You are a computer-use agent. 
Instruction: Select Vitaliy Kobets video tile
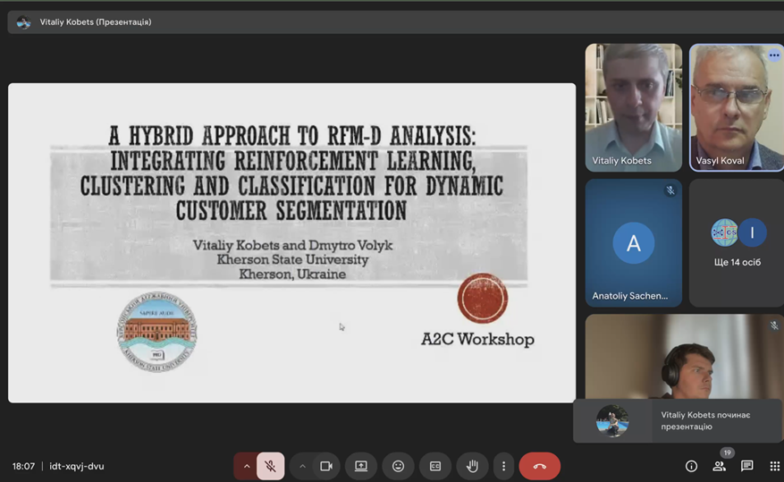pyautogui.click(x=633, y=106)
